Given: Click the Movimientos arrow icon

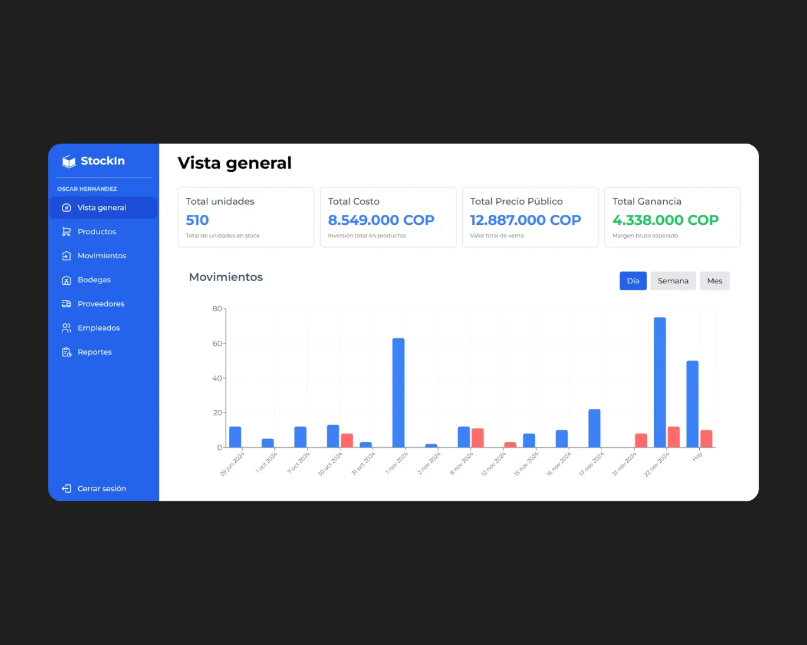Looking at the screenshot, I should [66, 256].
